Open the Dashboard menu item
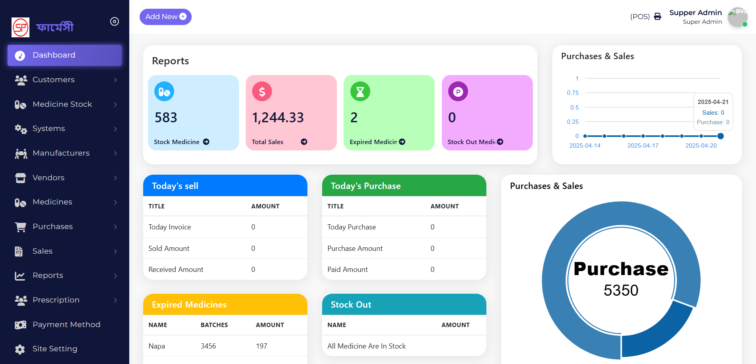Image resolution: width=756 pixels, height=364 pixels. (65, 55)
